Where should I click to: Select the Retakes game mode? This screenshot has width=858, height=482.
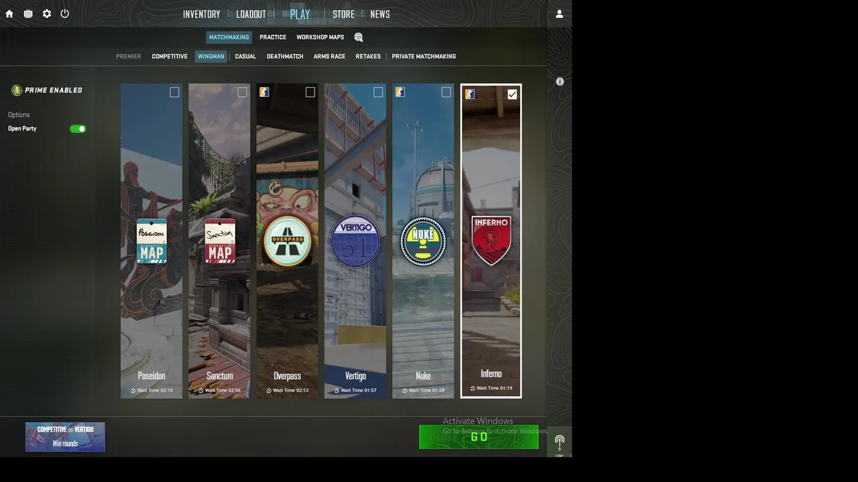click(x=368, y=56)
